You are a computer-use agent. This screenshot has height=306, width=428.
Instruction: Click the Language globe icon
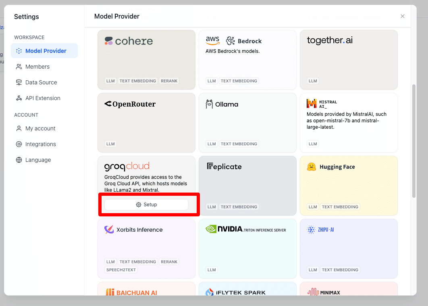click(19, 160)
